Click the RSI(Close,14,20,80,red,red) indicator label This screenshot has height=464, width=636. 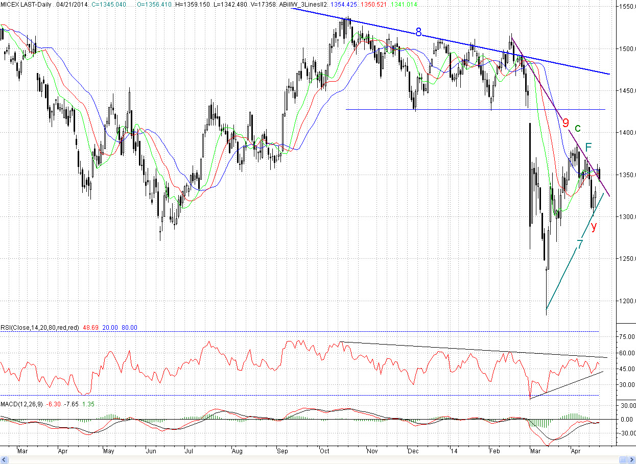click(x=40, y=327)
